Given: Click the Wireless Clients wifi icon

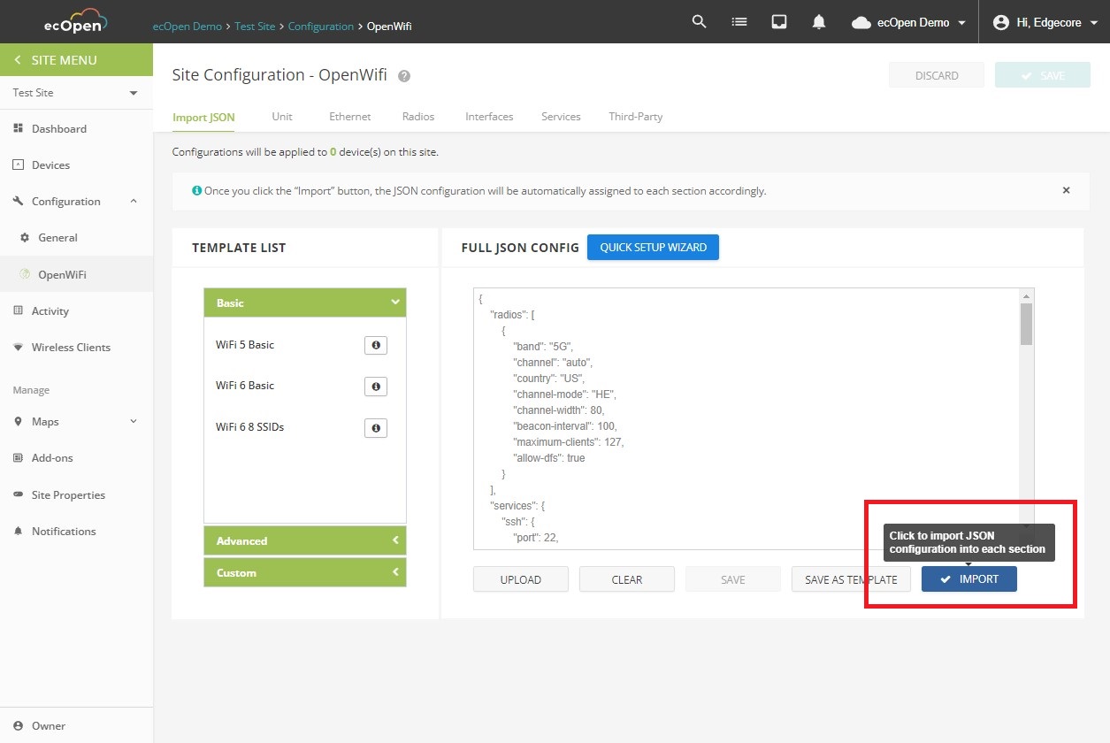Looking at the screenshot, I should pos(18,347).
